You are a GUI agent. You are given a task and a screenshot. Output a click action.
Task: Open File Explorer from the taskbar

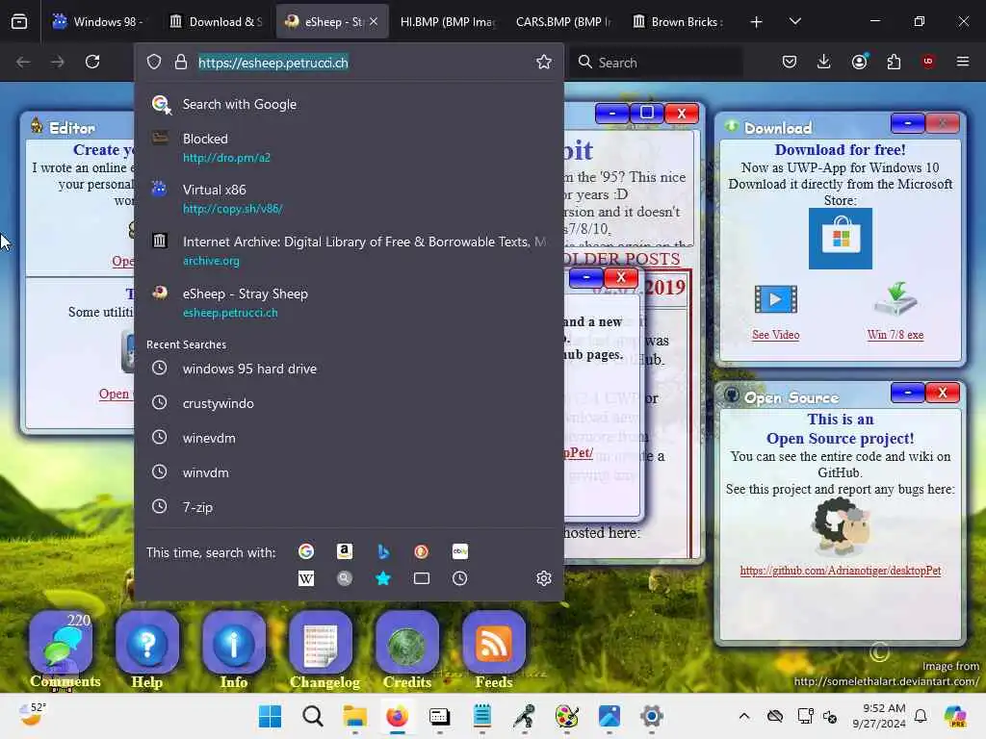(x=354, y=716)
